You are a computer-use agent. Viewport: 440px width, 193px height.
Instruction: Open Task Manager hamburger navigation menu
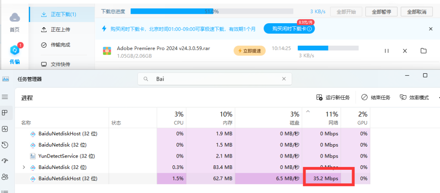coord(5,97)
